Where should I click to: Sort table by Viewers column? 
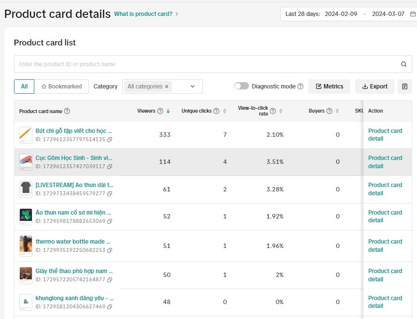tap(168, 111)
